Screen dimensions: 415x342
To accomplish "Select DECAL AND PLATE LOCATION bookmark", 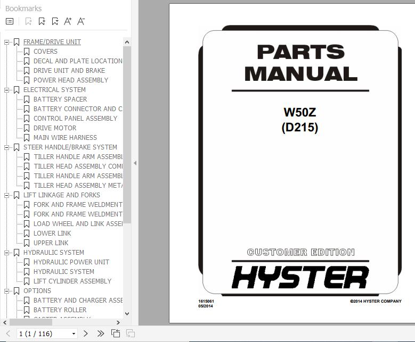I will 78,61.
